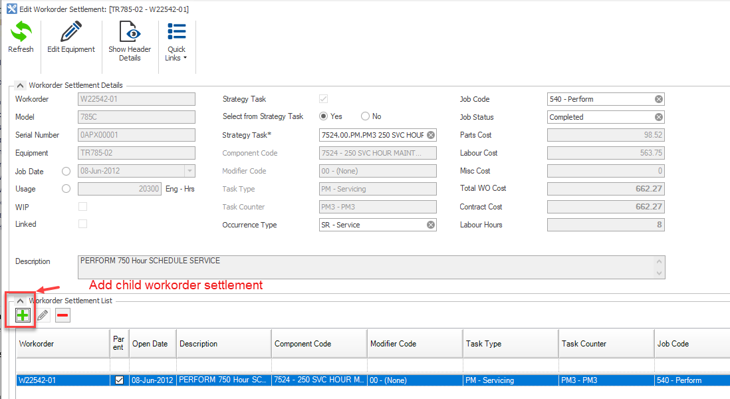Clear the Job Code field value
The width and height of the screenshot is (730, 399).
tap(658, 98)
